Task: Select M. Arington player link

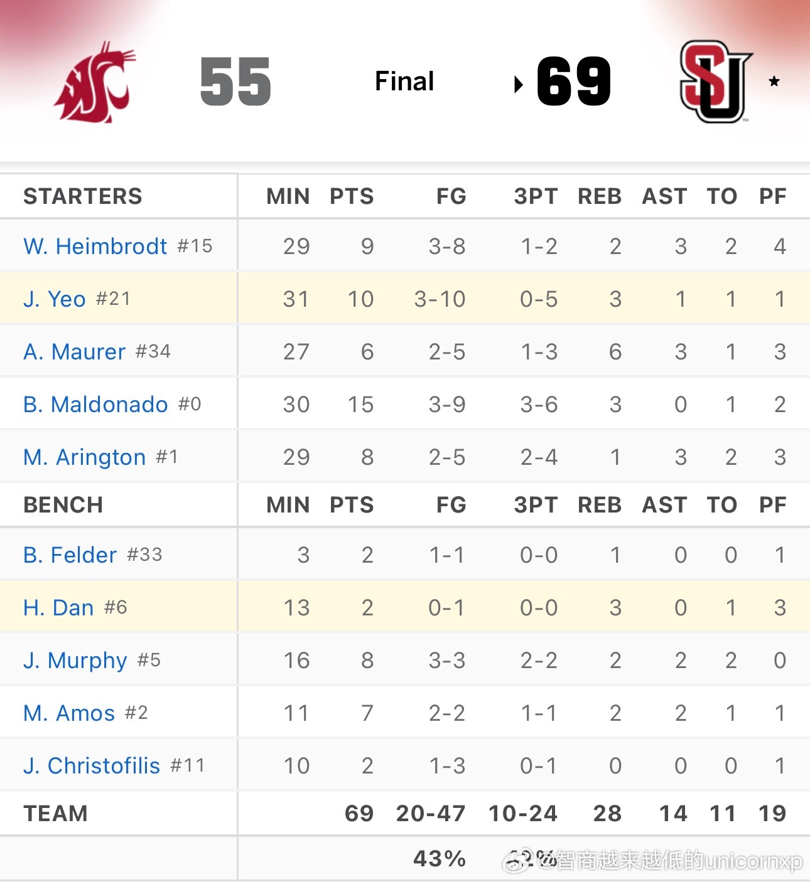Action: (x=84, y=457)
